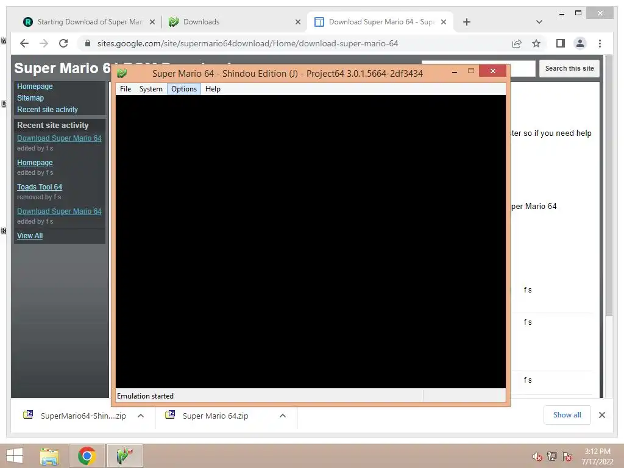Screen dimensions: 624x468
Task: Open the Homepage link under Recent site activity
Action: 35,162
